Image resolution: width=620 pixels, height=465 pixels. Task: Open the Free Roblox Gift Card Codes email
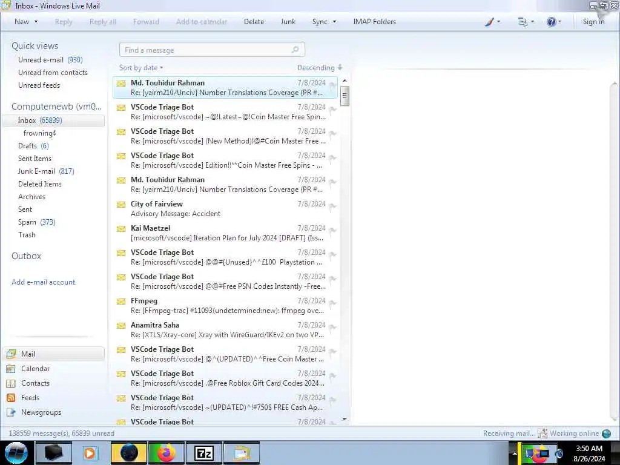(225, 378)
